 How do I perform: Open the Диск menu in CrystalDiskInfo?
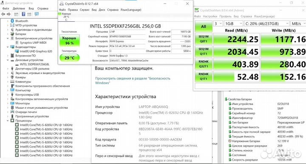[x=102, y=10]
